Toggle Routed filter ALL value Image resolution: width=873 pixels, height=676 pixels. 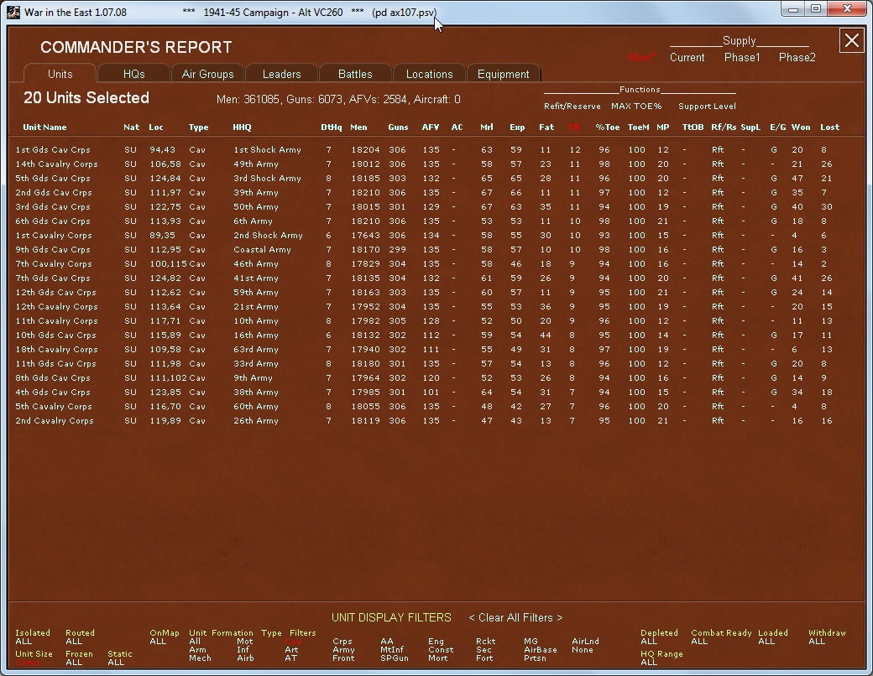point(74,642)
